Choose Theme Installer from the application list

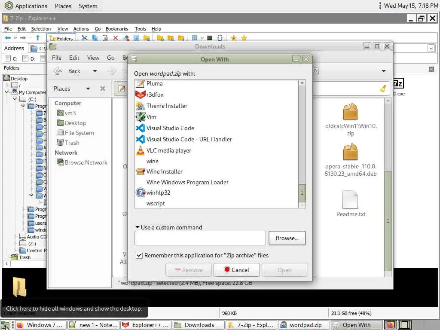pos(217,106)
